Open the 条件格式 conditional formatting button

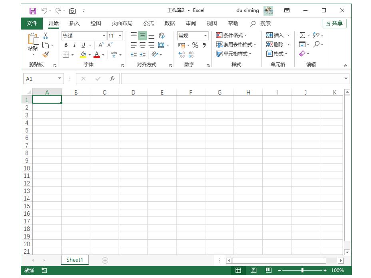pos(231,36)
